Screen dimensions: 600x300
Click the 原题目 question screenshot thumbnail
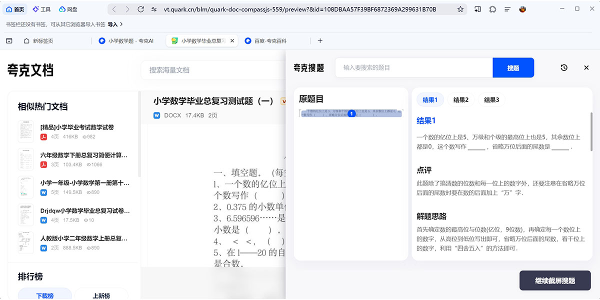(x=351, y=113)
